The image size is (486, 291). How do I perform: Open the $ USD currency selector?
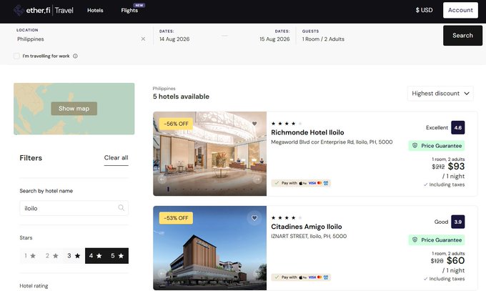pyautogui.click(x=424, y=10)
